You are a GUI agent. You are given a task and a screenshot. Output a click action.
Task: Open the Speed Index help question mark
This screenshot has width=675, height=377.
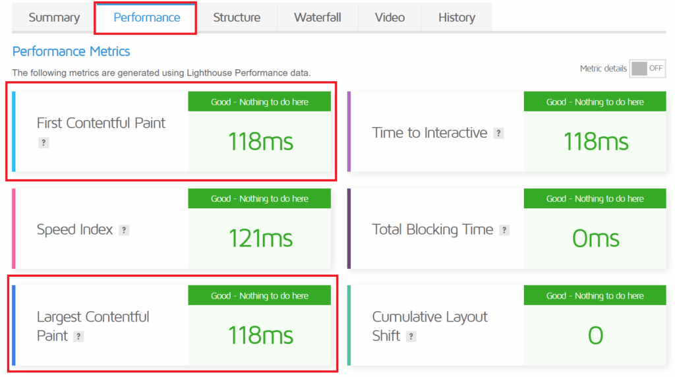click(124, 230)
